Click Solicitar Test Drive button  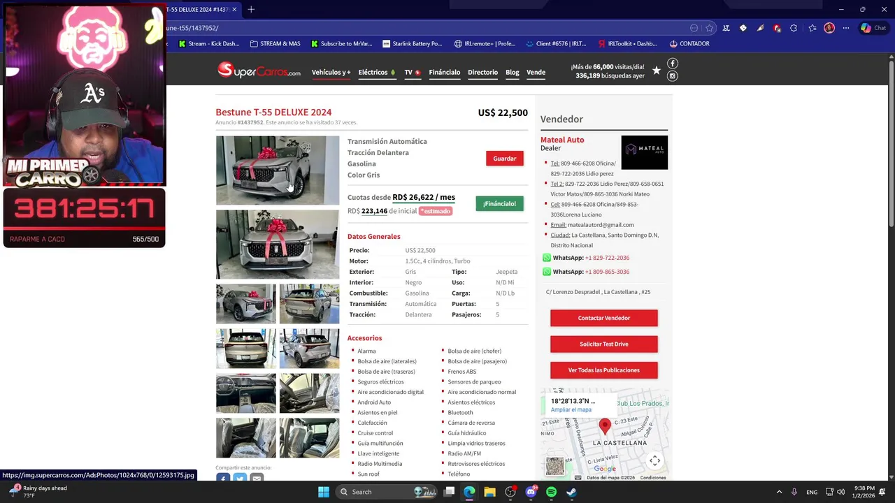[x=604, y=344]
